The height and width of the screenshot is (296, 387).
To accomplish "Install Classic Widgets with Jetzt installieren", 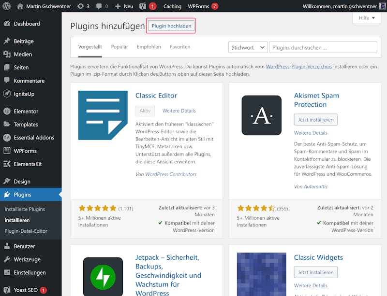I will (x=316, y=272).
